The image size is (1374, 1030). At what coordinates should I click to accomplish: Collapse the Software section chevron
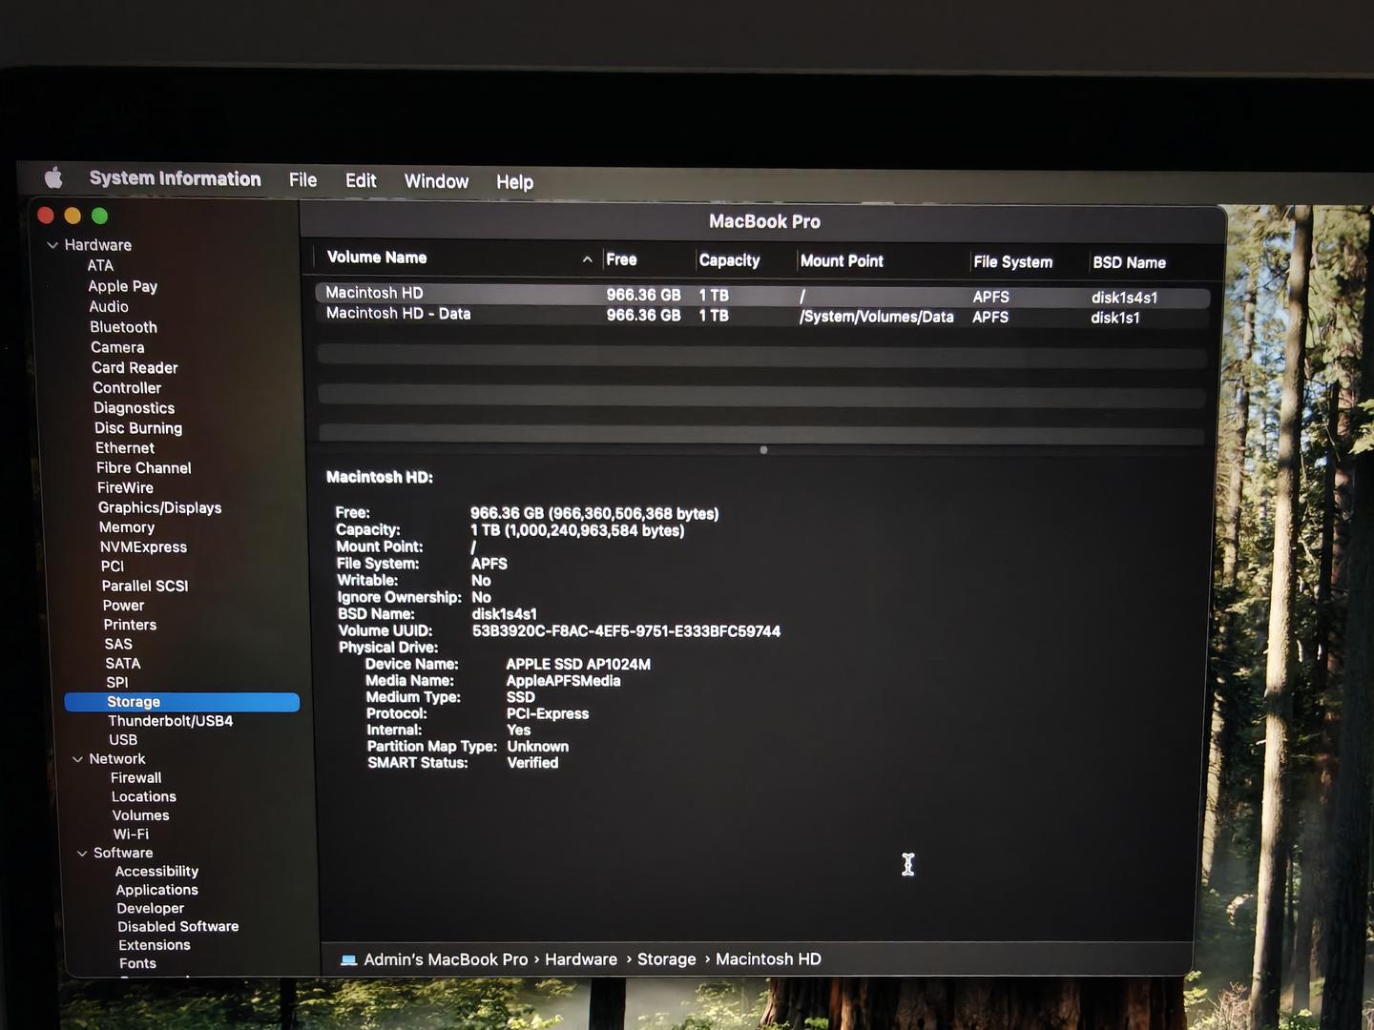(82, 853)
